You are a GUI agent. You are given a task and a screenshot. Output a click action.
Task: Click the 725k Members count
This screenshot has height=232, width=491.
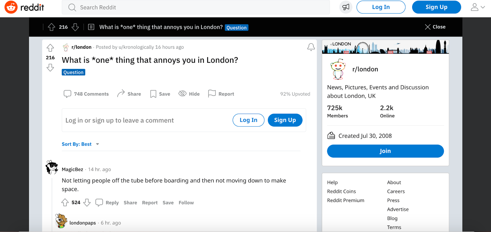(x=338, y=111)
